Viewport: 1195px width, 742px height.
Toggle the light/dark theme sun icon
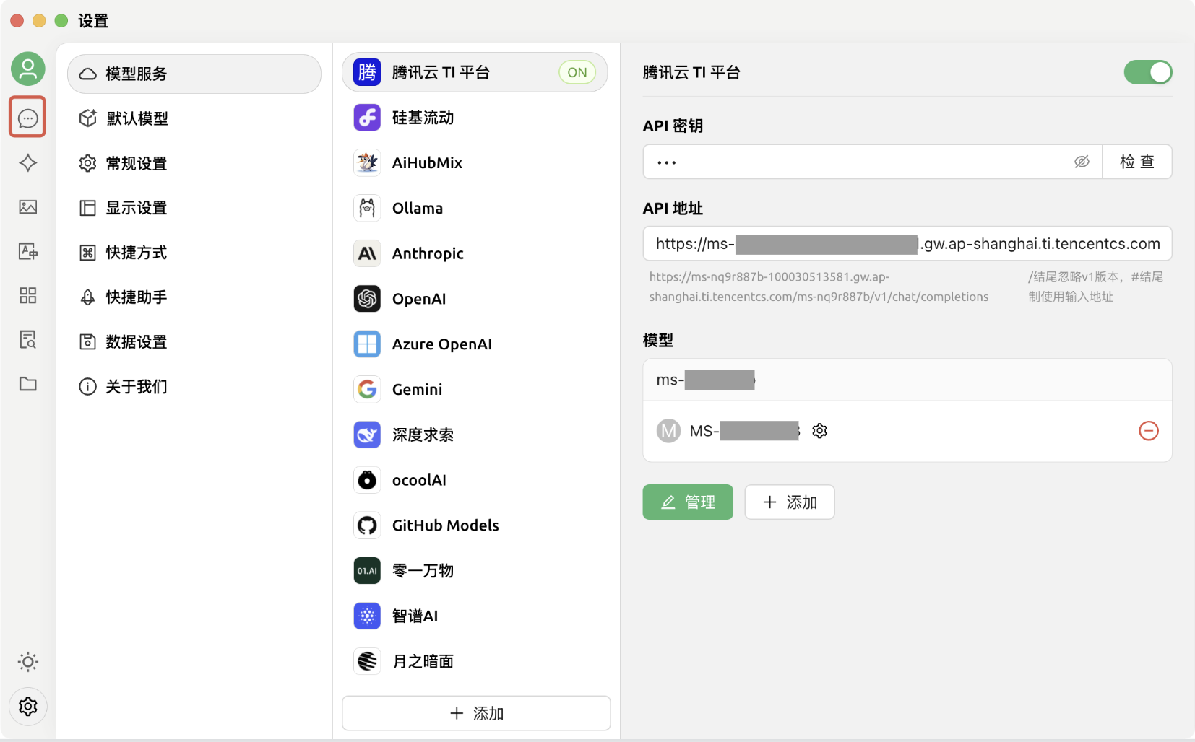27,662
